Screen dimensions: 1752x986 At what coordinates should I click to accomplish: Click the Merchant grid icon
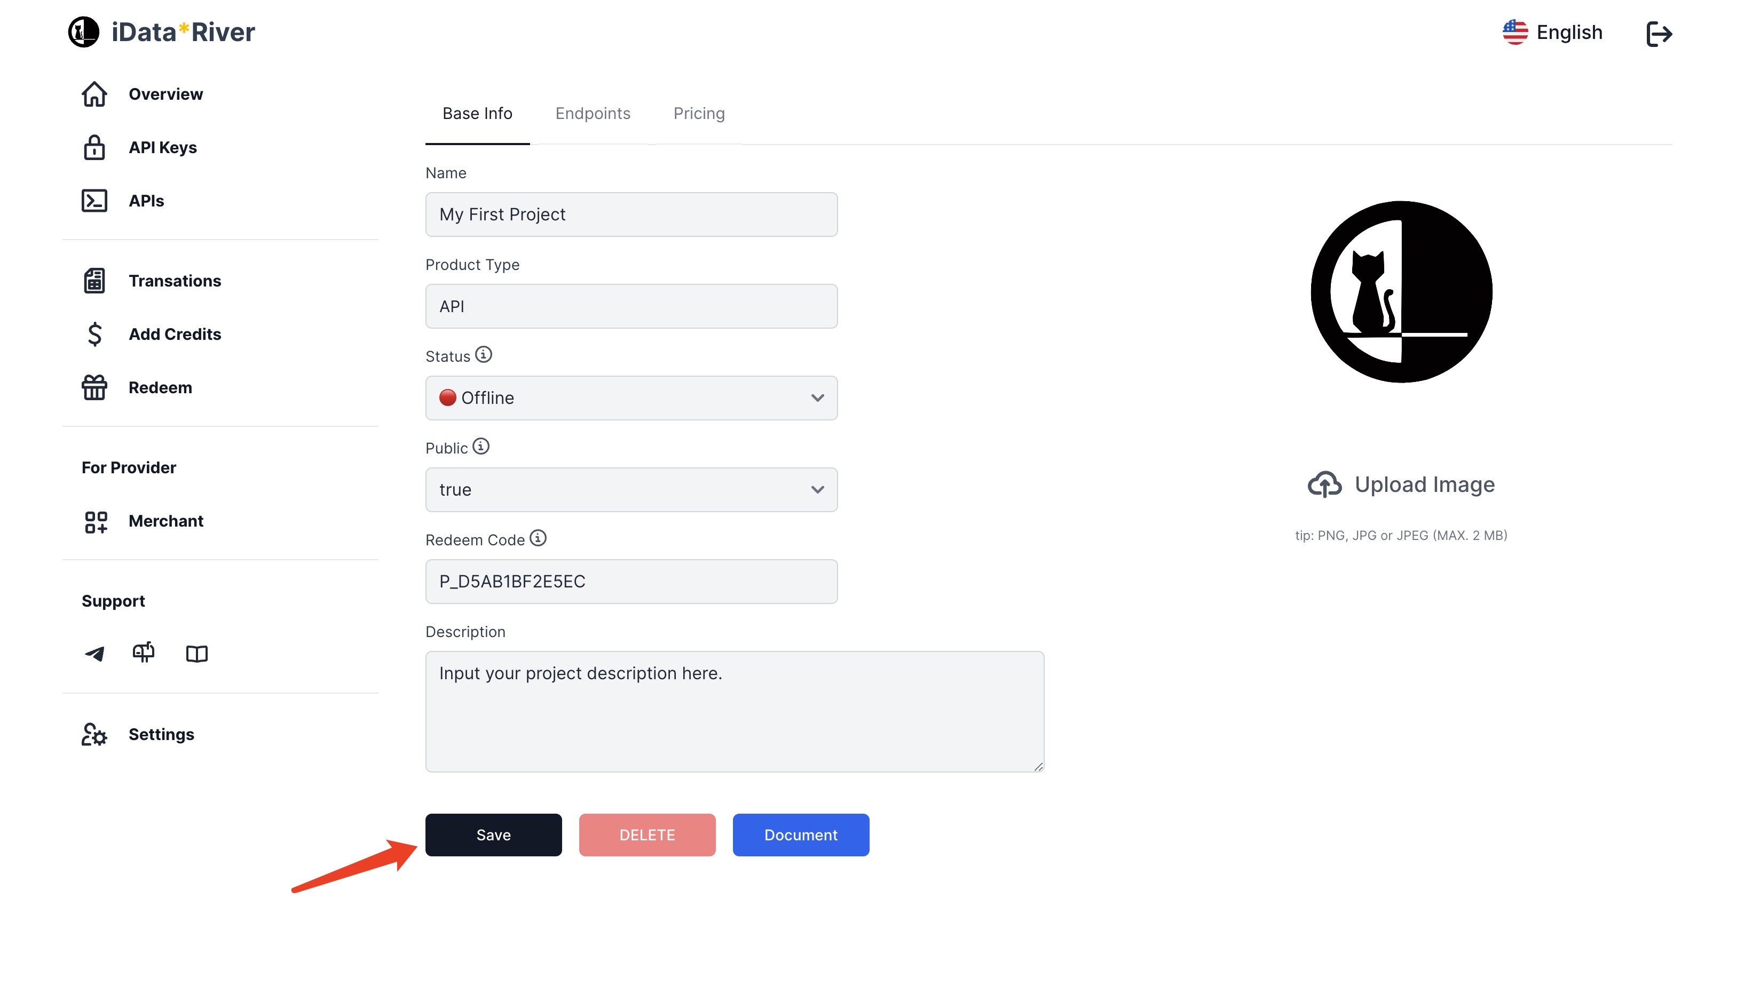click(x=95, y=521)
